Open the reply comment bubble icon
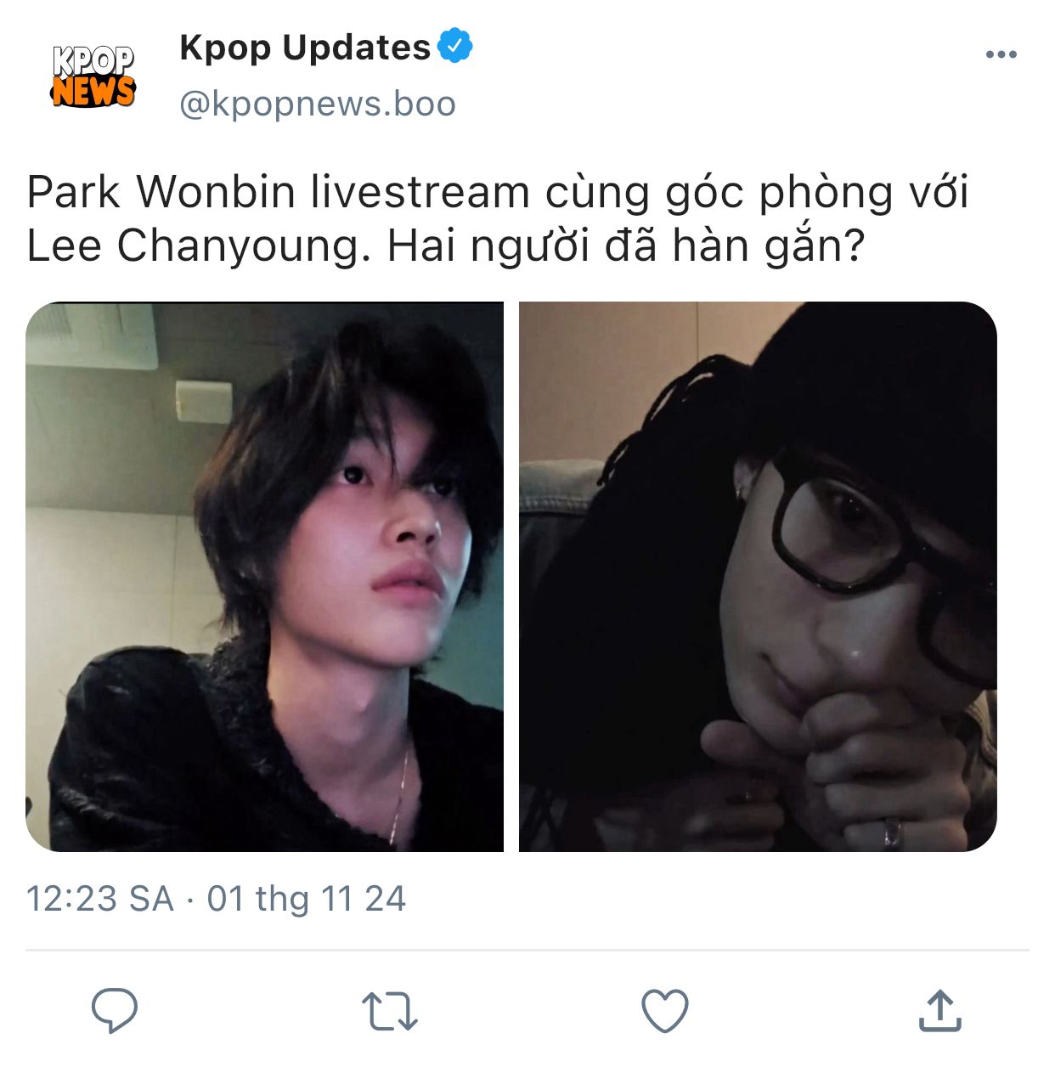1055x1067 pixels. pos(115,1010)
